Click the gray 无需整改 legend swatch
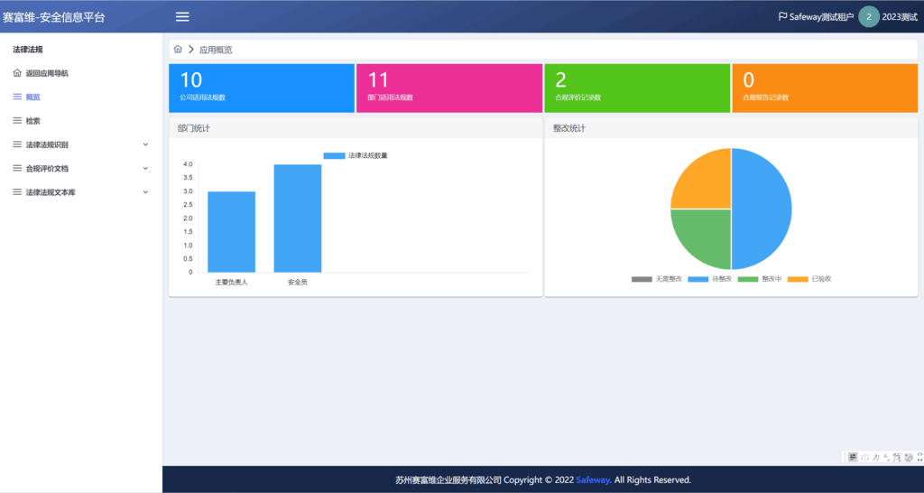Viewport: 924px width, 493px height. [x=642, y=279]
